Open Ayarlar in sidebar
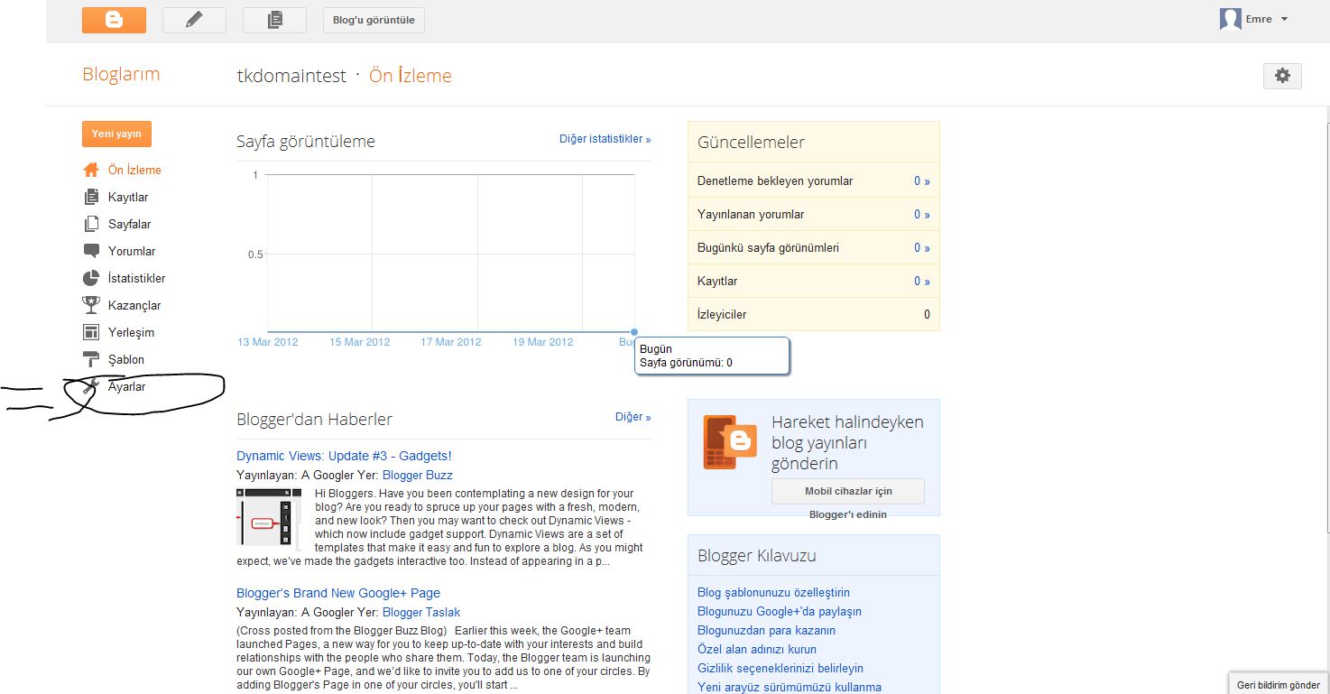 point(126,386)
